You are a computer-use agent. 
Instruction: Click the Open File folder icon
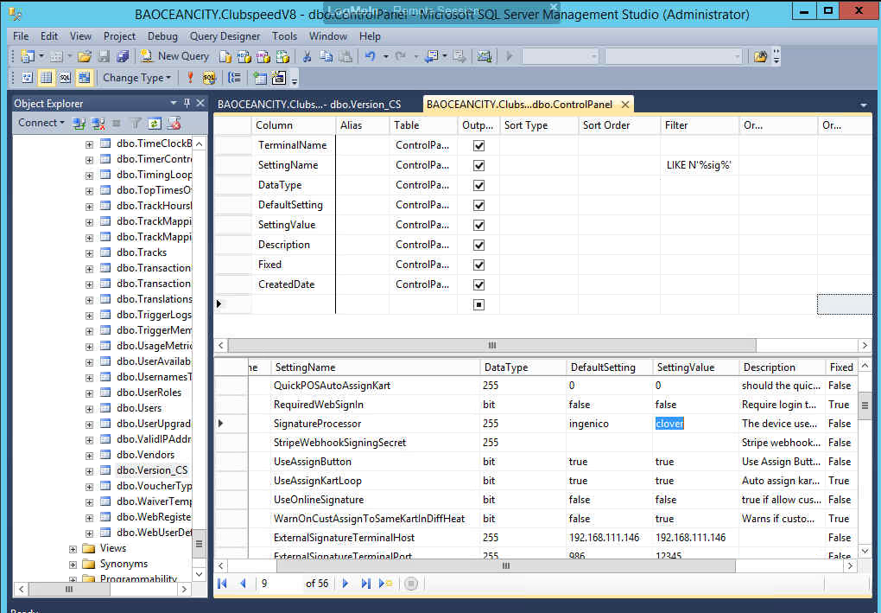pos(85,56)
